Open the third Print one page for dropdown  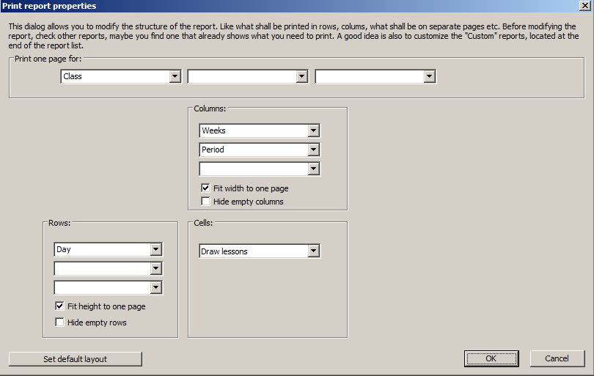click(x=429, y=76)
